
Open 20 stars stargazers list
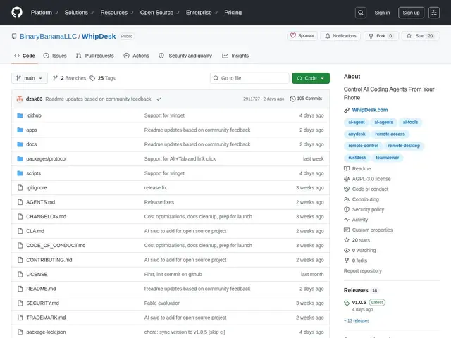point(357,240)
